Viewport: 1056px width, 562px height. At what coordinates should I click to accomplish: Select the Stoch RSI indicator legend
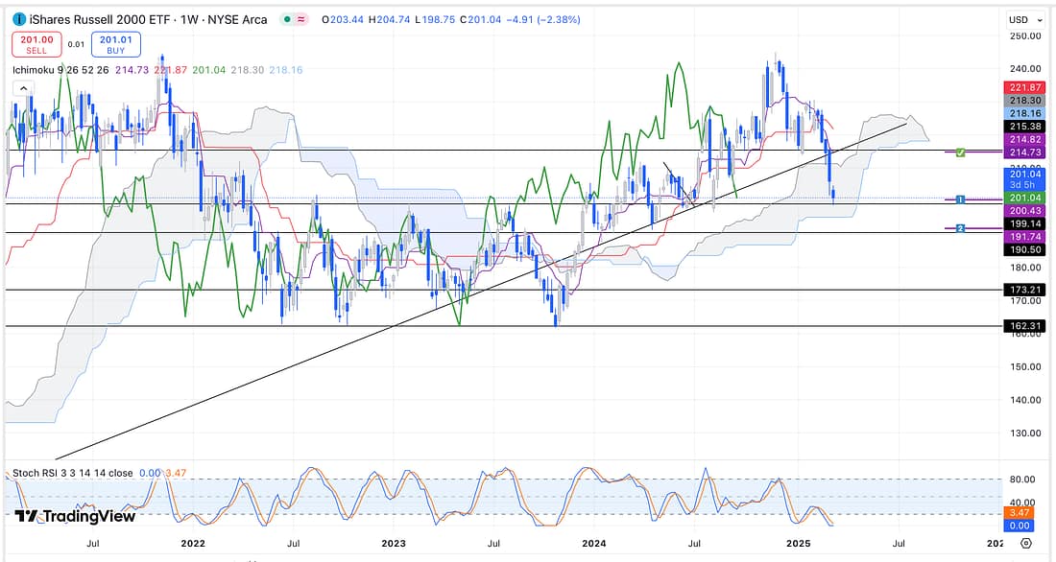point(65,474)
